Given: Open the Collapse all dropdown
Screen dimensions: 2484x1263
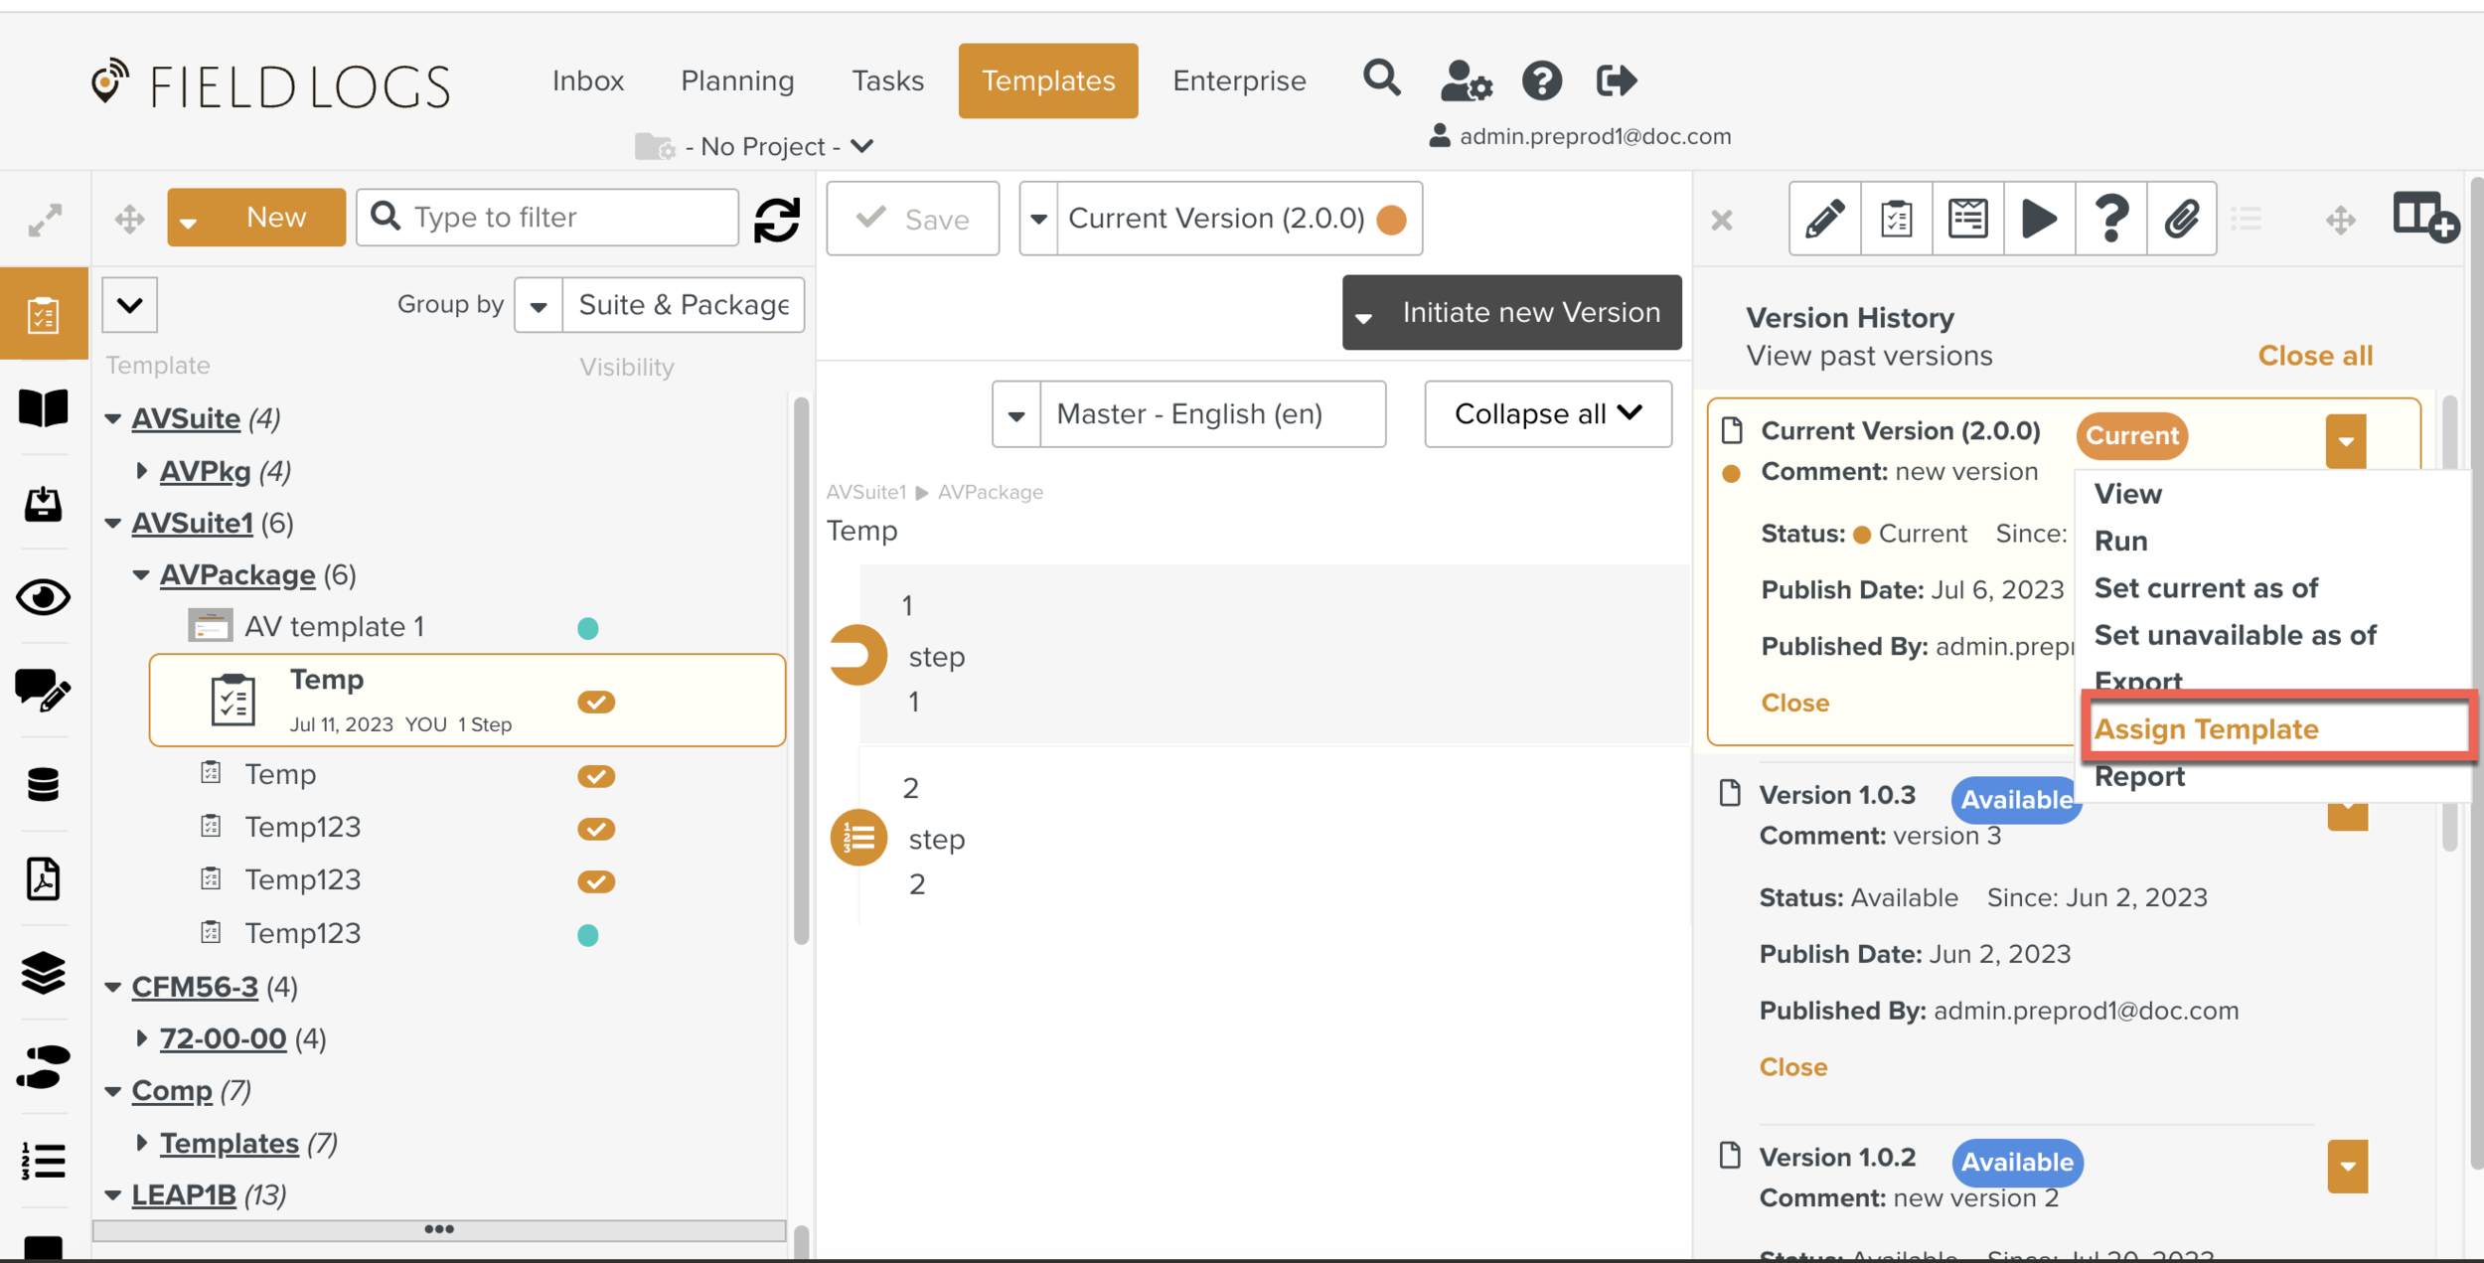Looking at the screenshot, I should point(1547,414).
